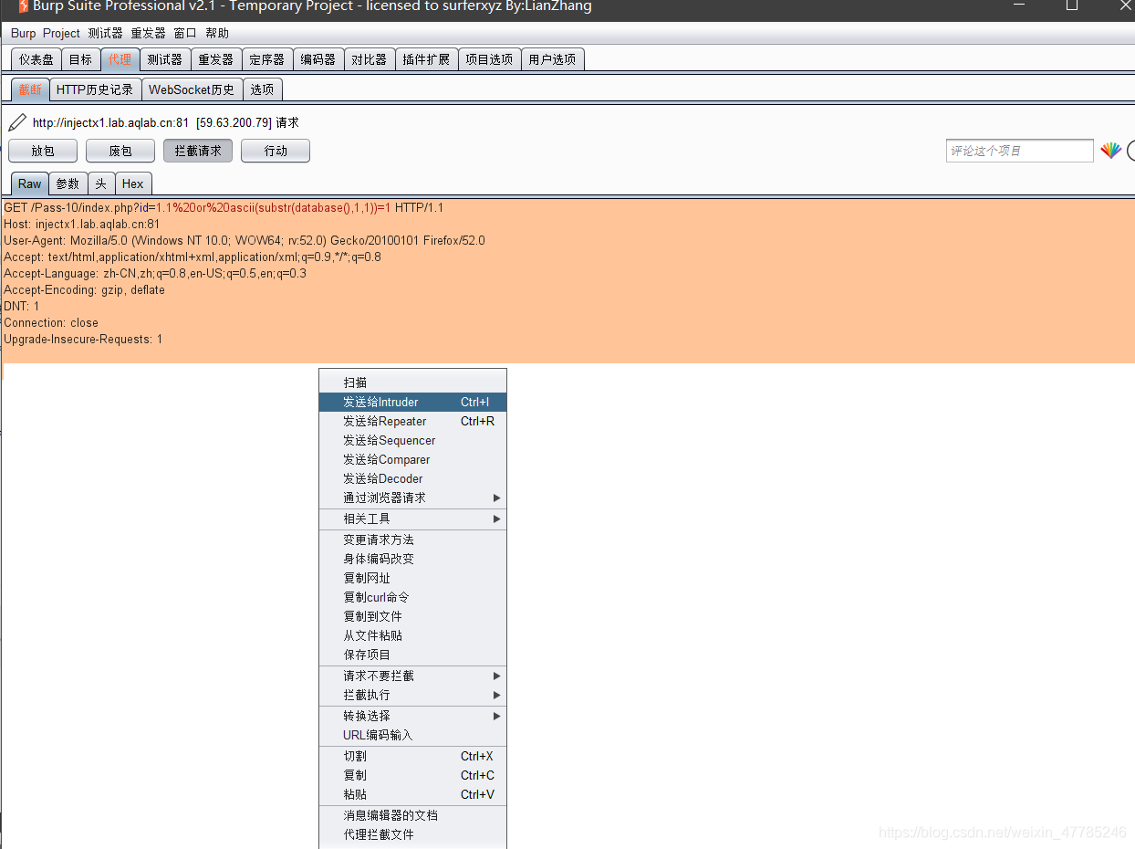Viewport: 1135px width, 849px height.
Task: Click the 放包 forward button
Action: coord(43,151)
